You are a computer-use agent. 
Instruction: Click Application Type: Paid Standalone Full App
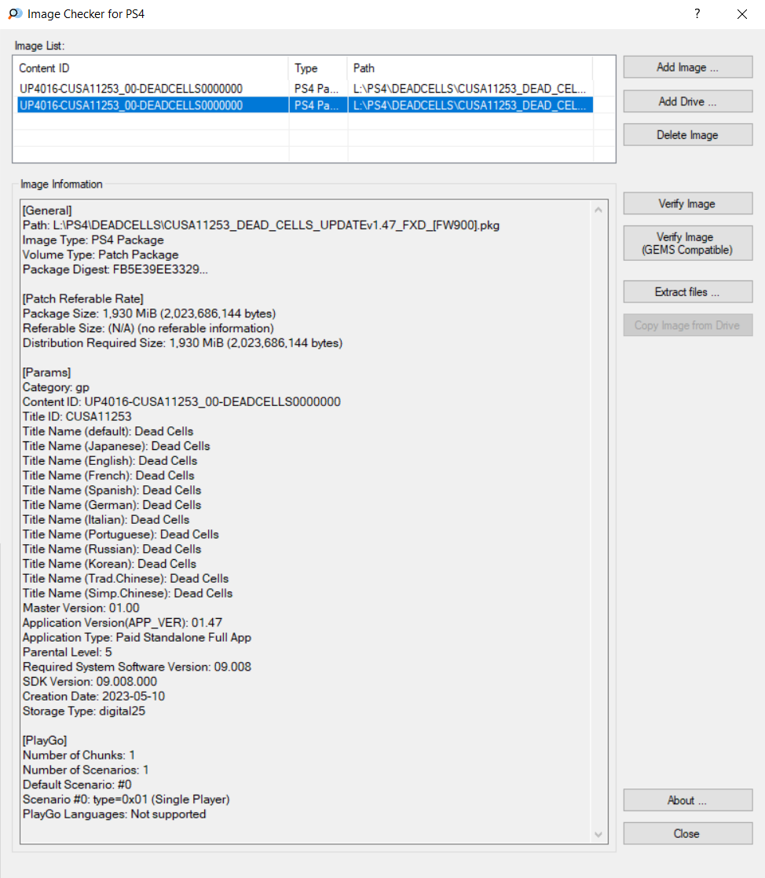tap(137, 637)
